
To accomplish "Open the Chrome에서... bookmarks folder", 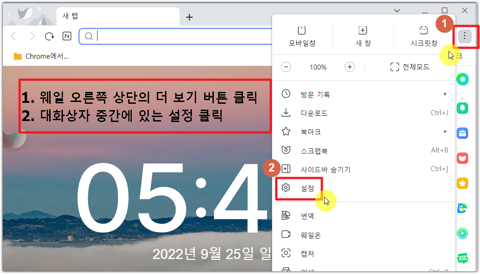I will pyautogui.click(x=41, y=56).
